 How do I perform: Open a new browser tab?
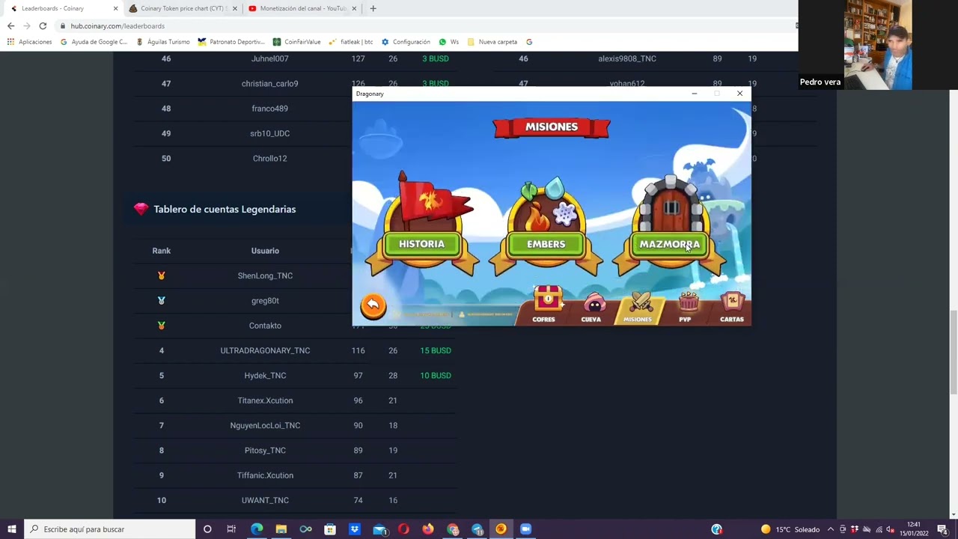click(x=373, y=8)
